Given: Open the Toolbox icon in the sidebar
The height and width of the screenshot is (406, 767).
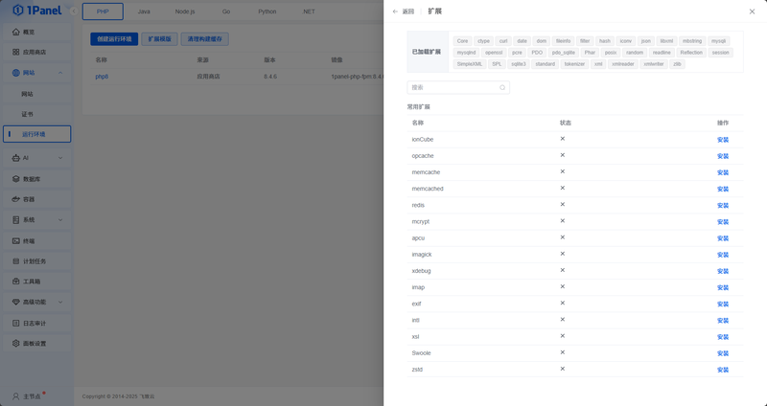Looking at the screenshot, I should [x=16, y=282].
